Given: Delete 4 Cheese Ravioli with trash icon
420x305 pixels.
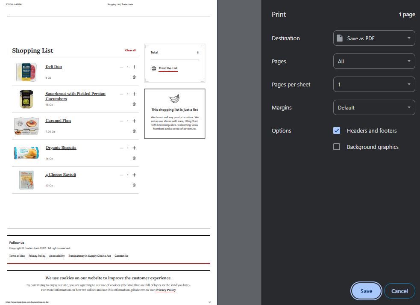Looking at the screenshot, I should [134, 185].
